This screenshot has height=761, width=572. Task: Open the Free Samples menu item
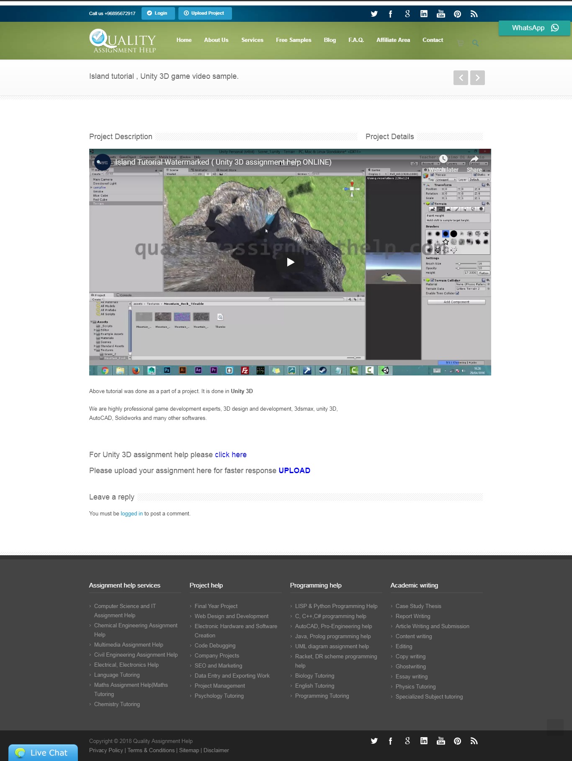(x=294, y=40)
